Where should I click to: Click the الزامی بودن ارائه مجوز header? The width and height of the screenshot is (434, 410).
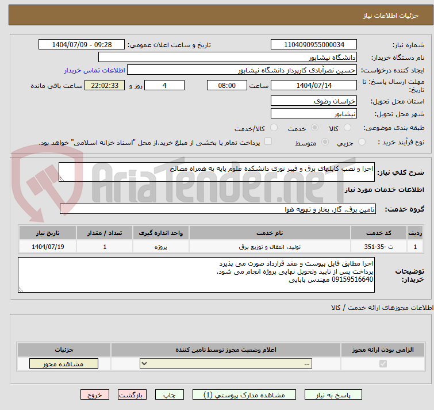[x=383, y=350]
